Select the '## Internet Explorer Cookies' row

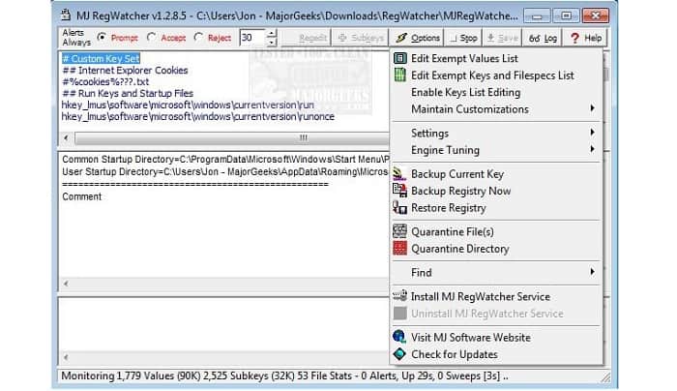125,70
